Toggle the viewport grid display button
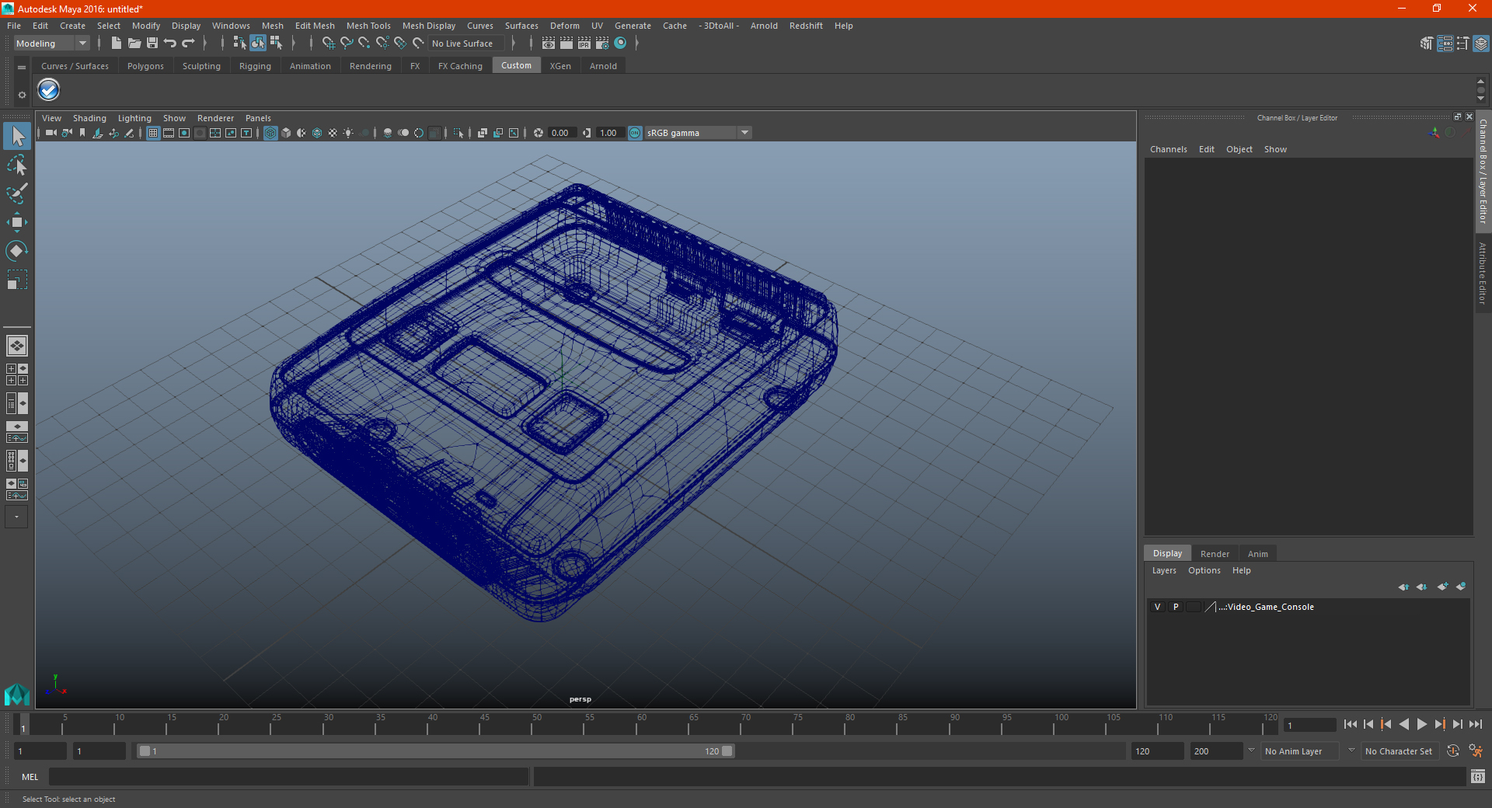 point(153,133)
